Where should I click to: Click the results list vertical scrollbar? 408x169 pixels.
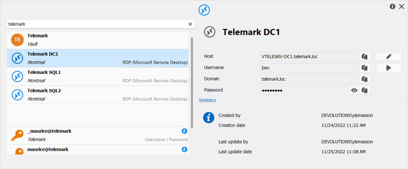(x=192, y=82)
